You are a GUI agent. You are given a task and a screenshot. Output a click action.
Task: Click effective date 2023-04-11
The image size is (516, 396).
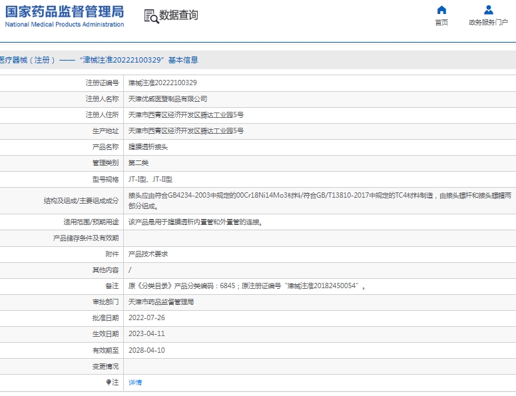click(x=146, y=334)
